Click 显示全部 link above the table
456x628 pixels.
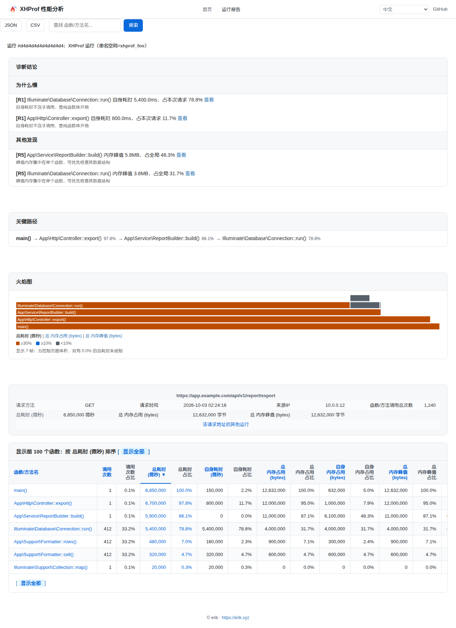click(134, 452)
